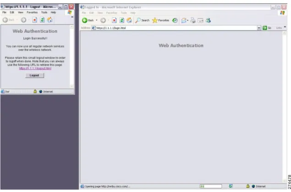The image size is (291, 192).
Task: Click Logout window scroll down arrow
Action: click(72, 86)
